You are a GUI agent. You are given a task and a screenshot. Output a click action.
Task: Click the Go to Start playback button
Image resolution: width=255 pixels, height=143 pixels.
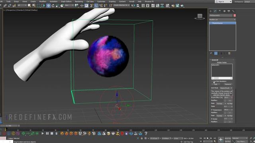pos(201,138)
